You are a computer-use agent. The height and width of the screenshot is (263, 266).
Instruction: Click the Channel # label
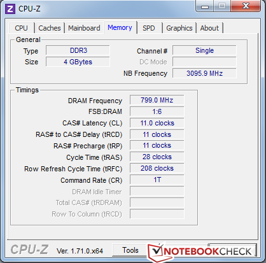point(152,51)
